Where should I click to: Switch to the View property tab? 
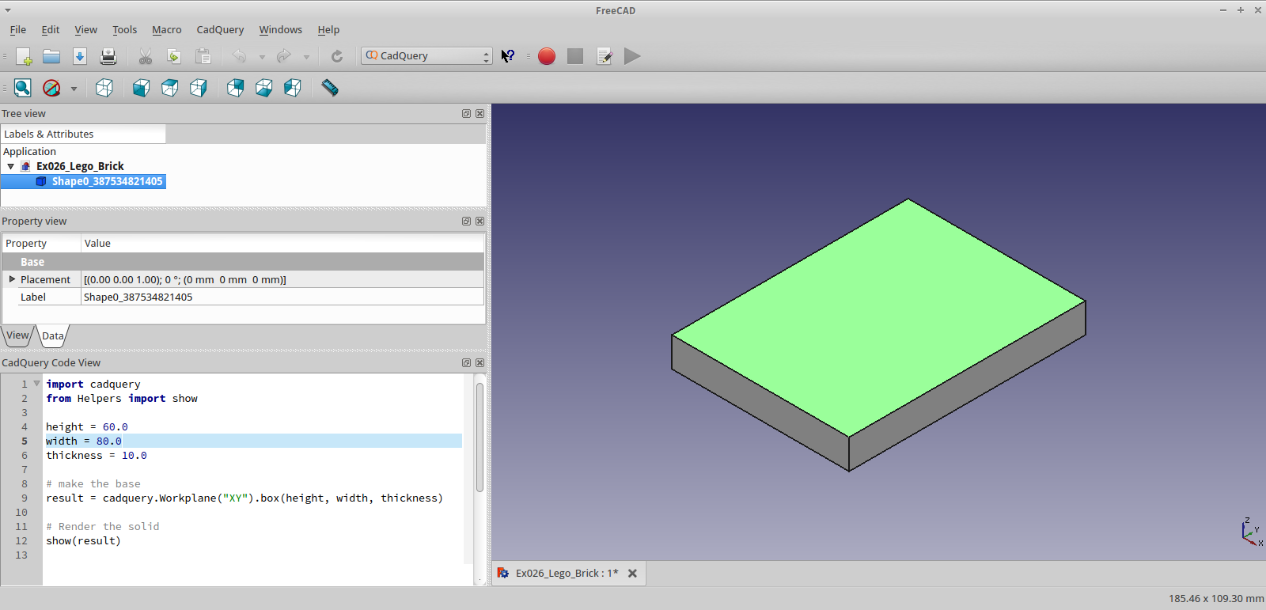(x=17, y=335)
